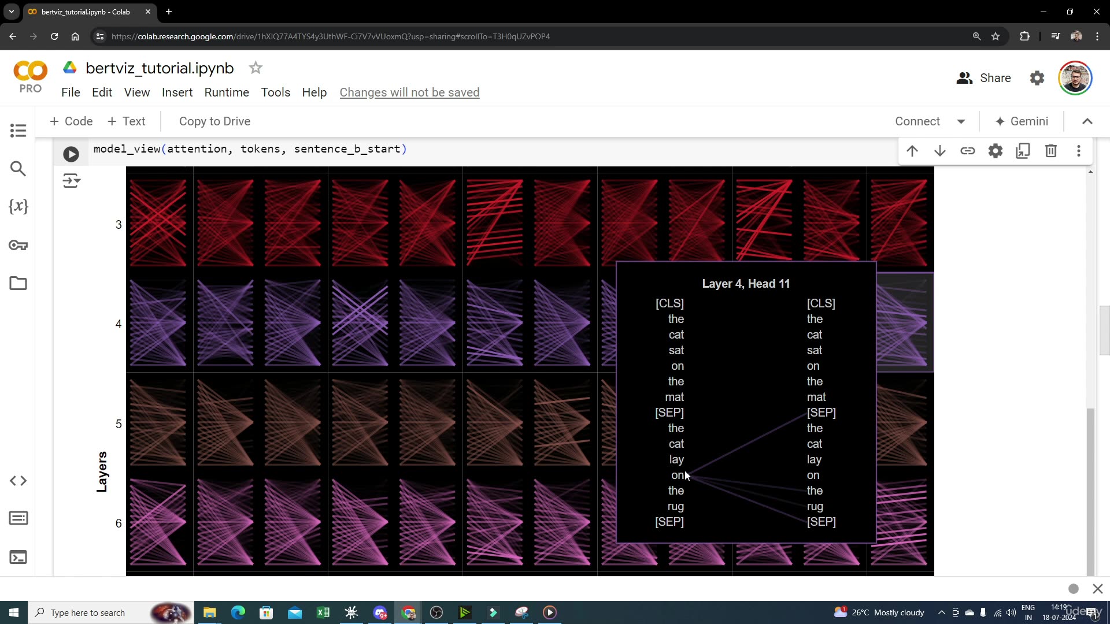Open the Secrets panel
Image resolution: width=1110 pixels, height=624 pixels.
[18, 245]
